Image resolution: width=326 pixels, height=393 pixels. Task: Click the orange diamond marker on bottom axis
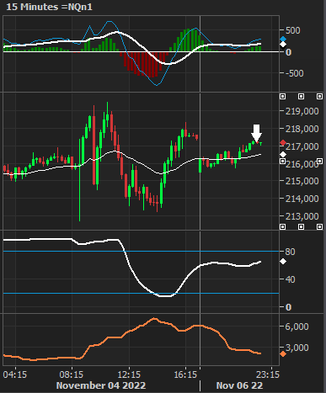tap(283, 354)
